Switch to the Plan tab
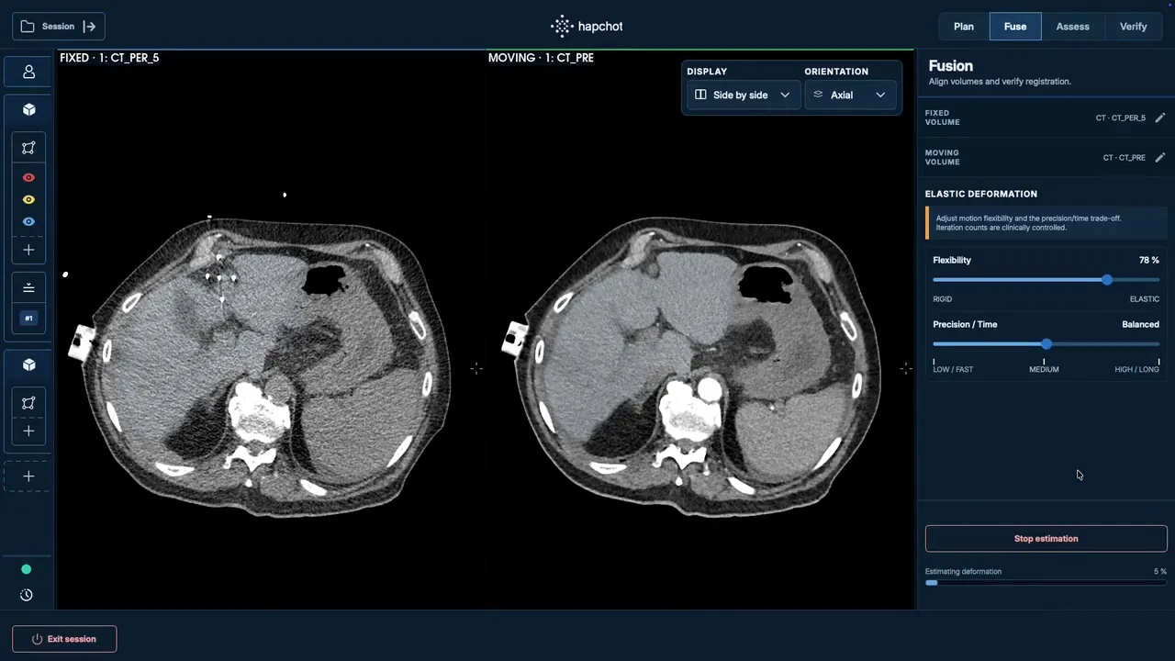Viewport: 1175px width, 661px height. 964,27
